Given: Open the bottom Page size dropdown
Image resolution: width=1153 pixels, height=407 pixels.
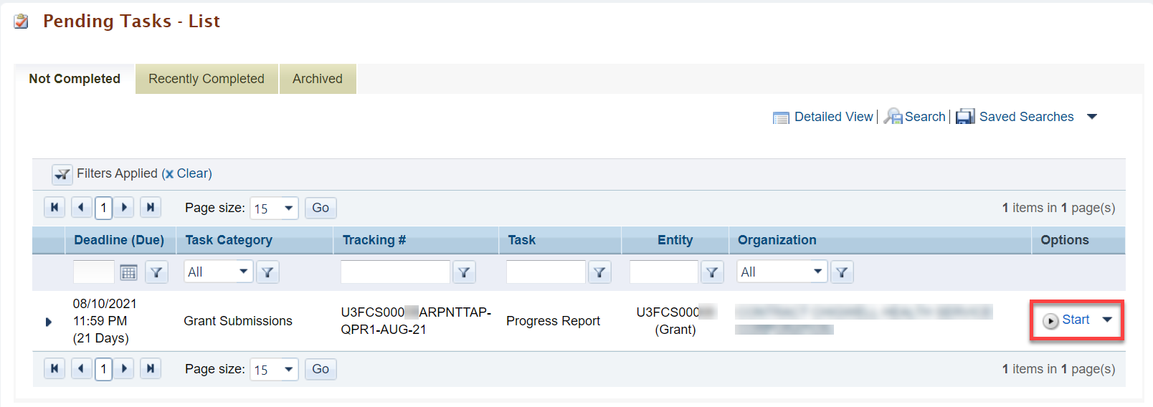Looking at the screenshot, I should tap(274, 369).
